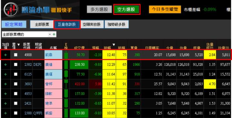Click futures code QWF1
The height and width of the screenshot is (118, 232).
[x=38, y=113]
